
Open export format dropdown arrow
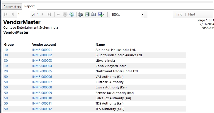[x=104, y=14]
